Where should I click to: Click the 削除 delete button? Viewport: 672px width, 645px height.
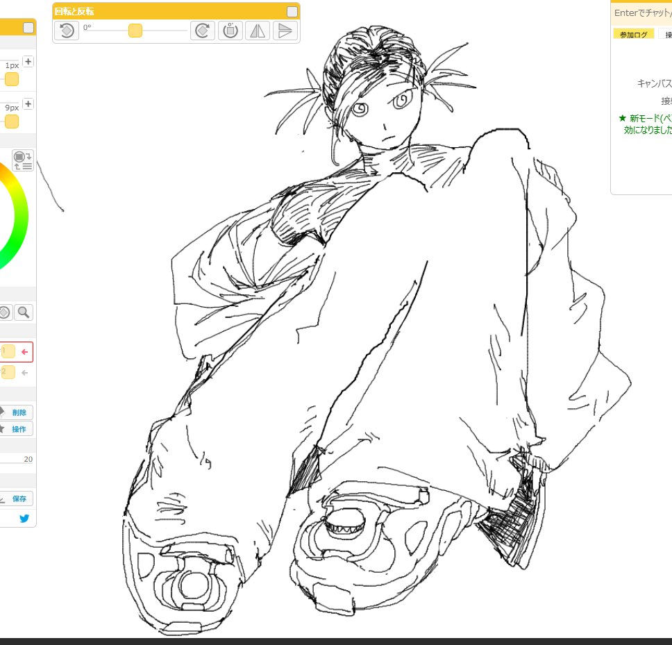(16, 412)
